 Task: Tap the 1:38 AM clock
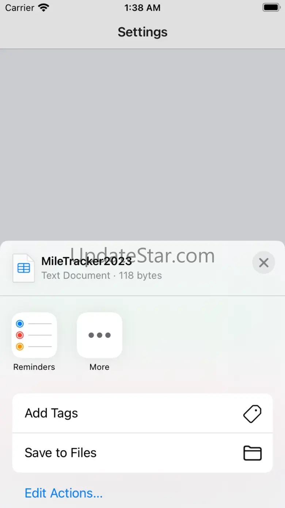[142, 8]
